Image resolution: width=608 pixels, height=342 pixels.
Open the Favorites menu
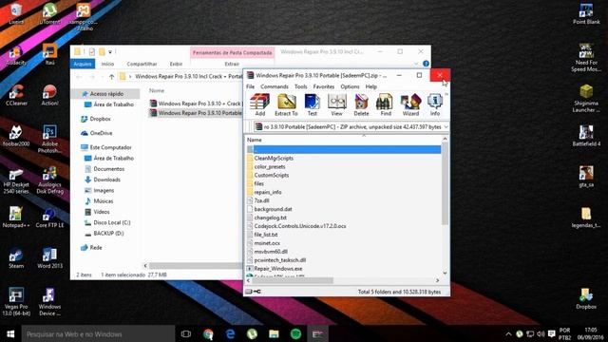pyautogui.click(x=324, y=86)
